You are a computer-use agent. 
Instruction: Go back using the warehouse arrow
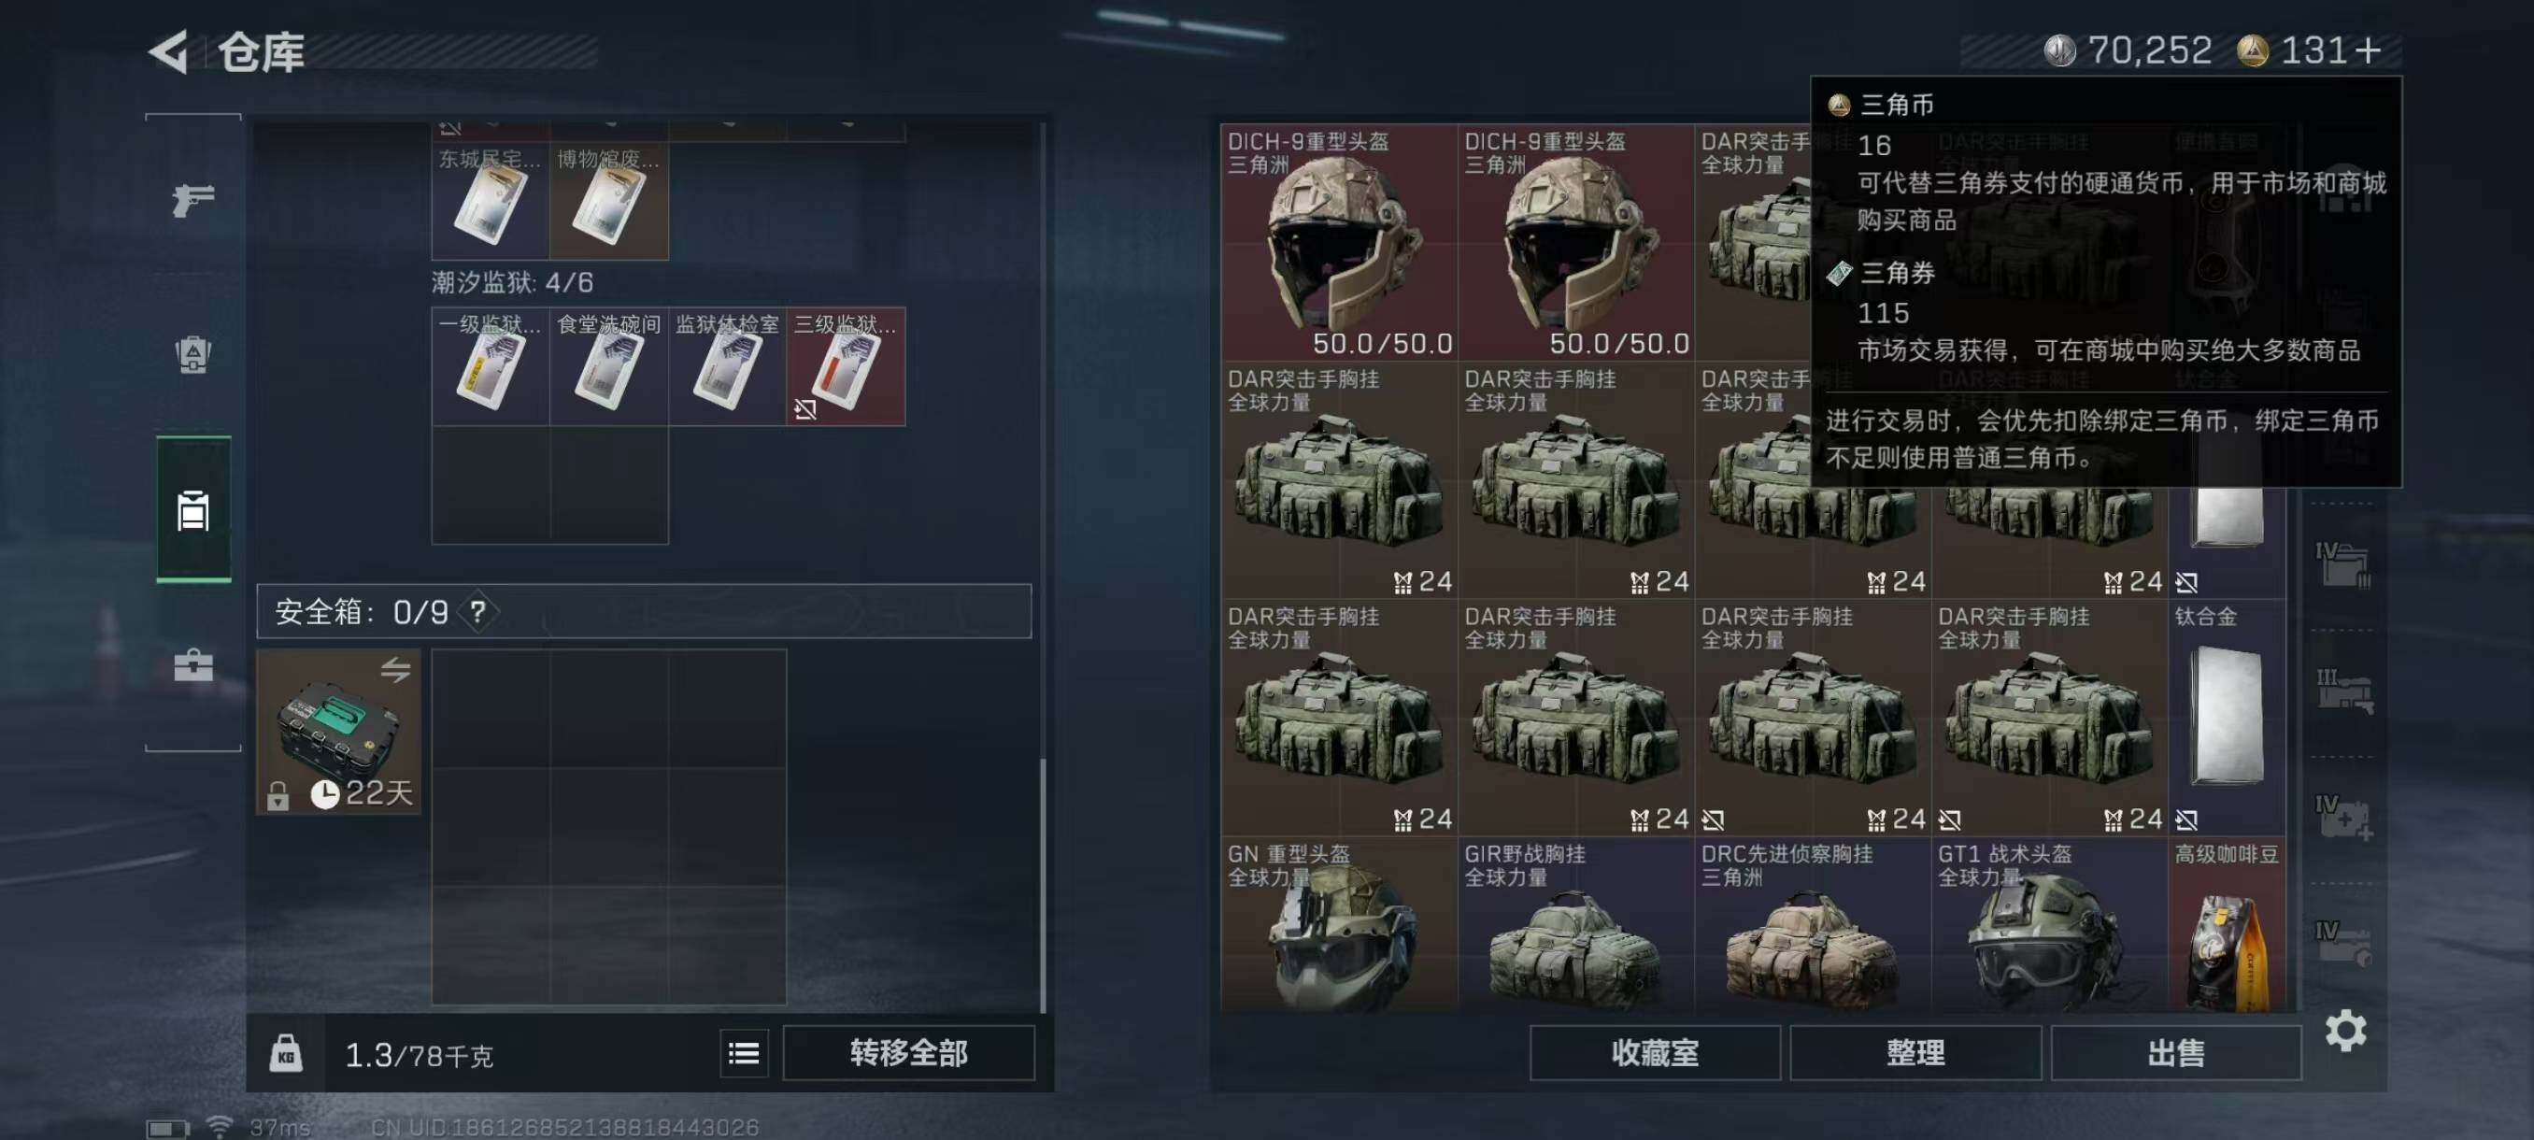pos(169,51)
